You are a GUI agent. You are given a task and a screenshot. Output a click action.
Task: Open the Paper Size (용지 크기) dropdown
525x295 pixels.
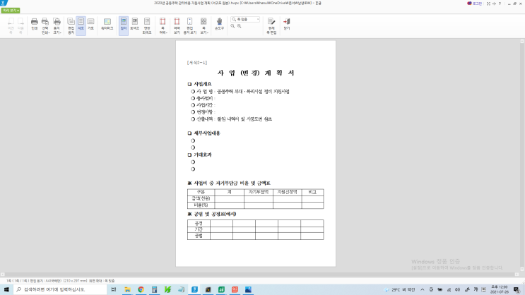(x=57, y=25)
